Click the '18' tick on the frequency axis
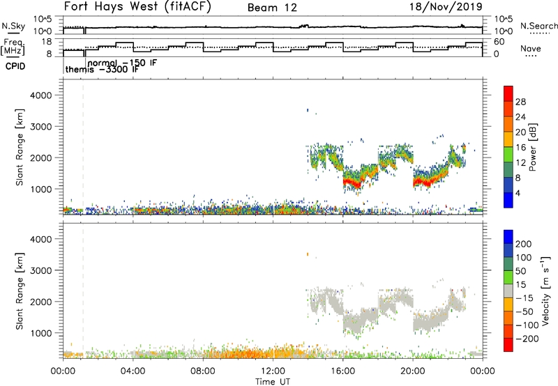This screenshot has width=558, height=386. pos(47,41)
